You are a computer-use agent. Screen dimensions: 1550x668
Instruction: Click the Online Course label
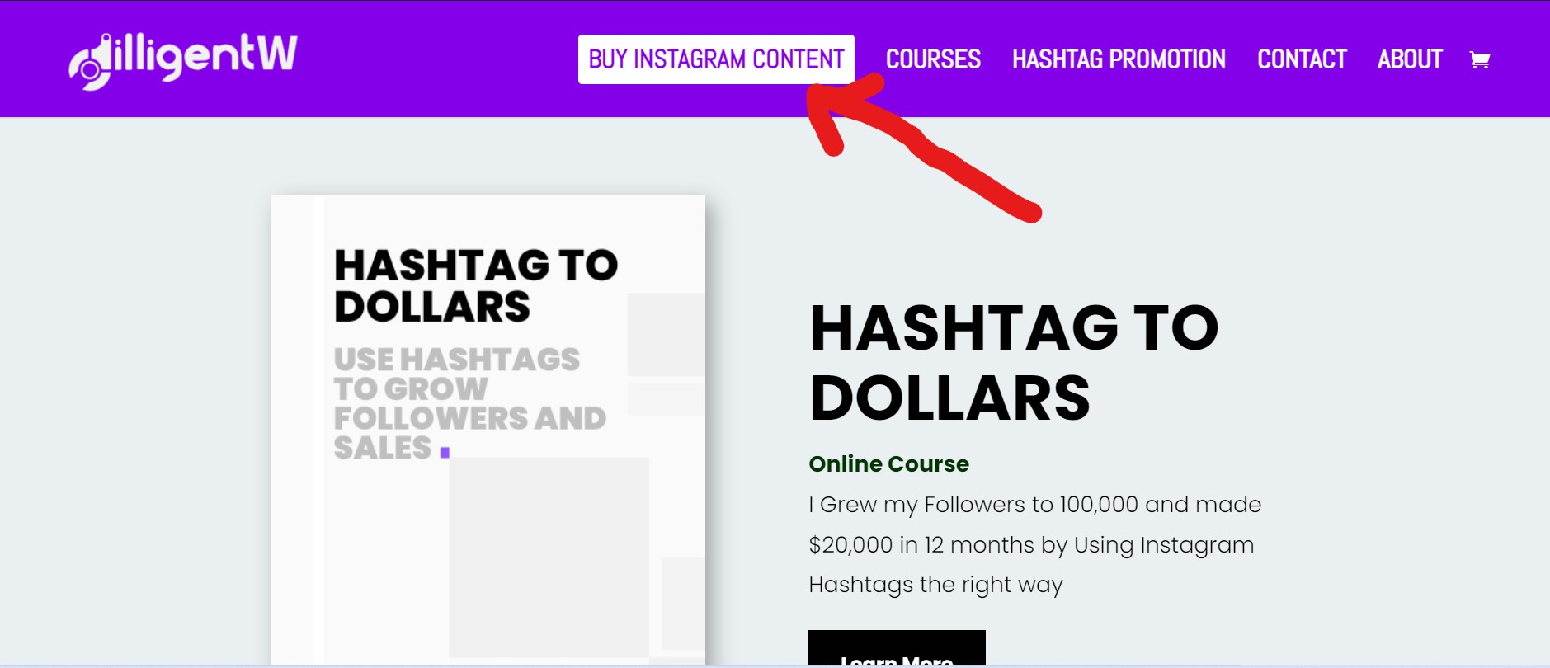(x=888, y=463)
